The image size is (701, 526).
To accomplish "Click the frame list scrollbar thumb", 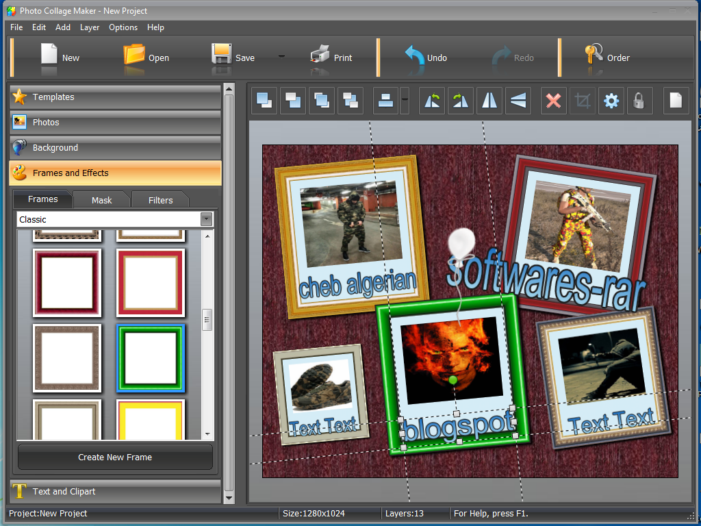I will (x=207, y=320).
